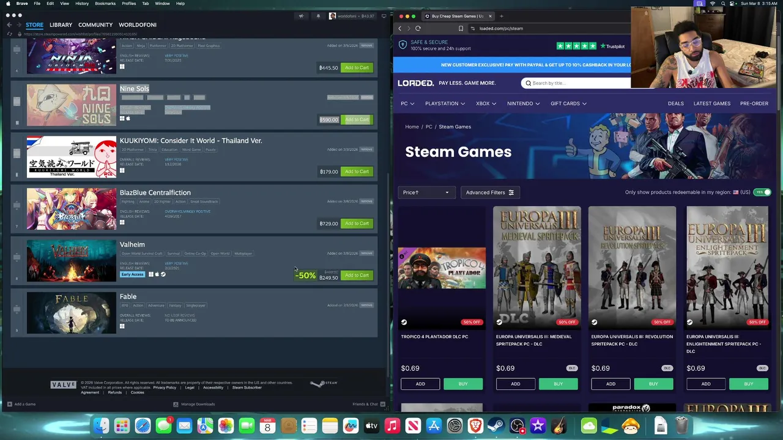The image size is (783, 440).
Task: Open the Price sort dropdown
Action: pos(426,193)
